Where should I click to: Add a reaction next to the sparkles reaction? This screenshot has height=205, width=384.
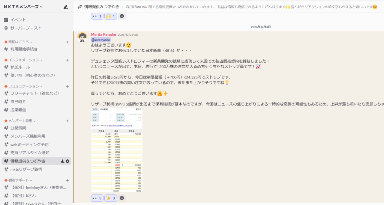tap(122, 198)
